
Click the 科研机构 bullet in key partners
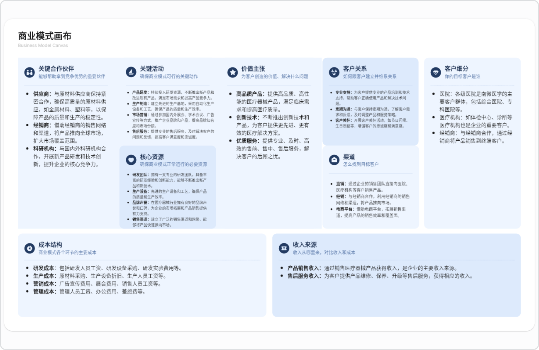click(70, 156)
